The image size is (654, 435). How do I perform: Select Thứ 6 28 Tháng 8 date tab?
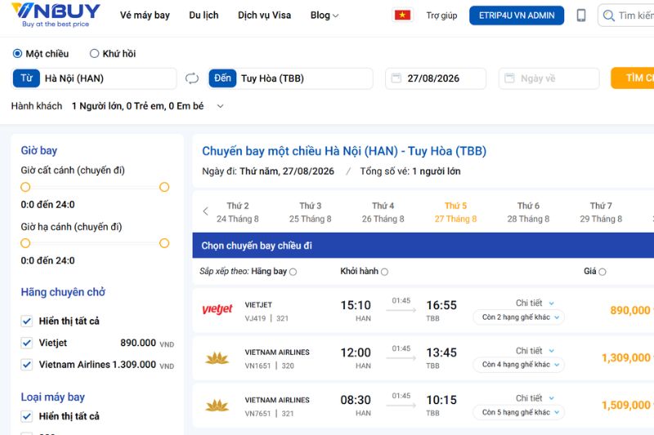pos(528,212)
